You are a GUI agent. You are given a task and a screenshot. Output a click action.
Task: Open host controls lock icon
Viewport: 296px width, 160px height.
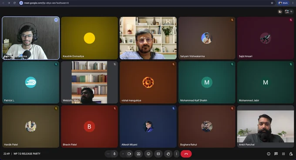click(291, 154)
